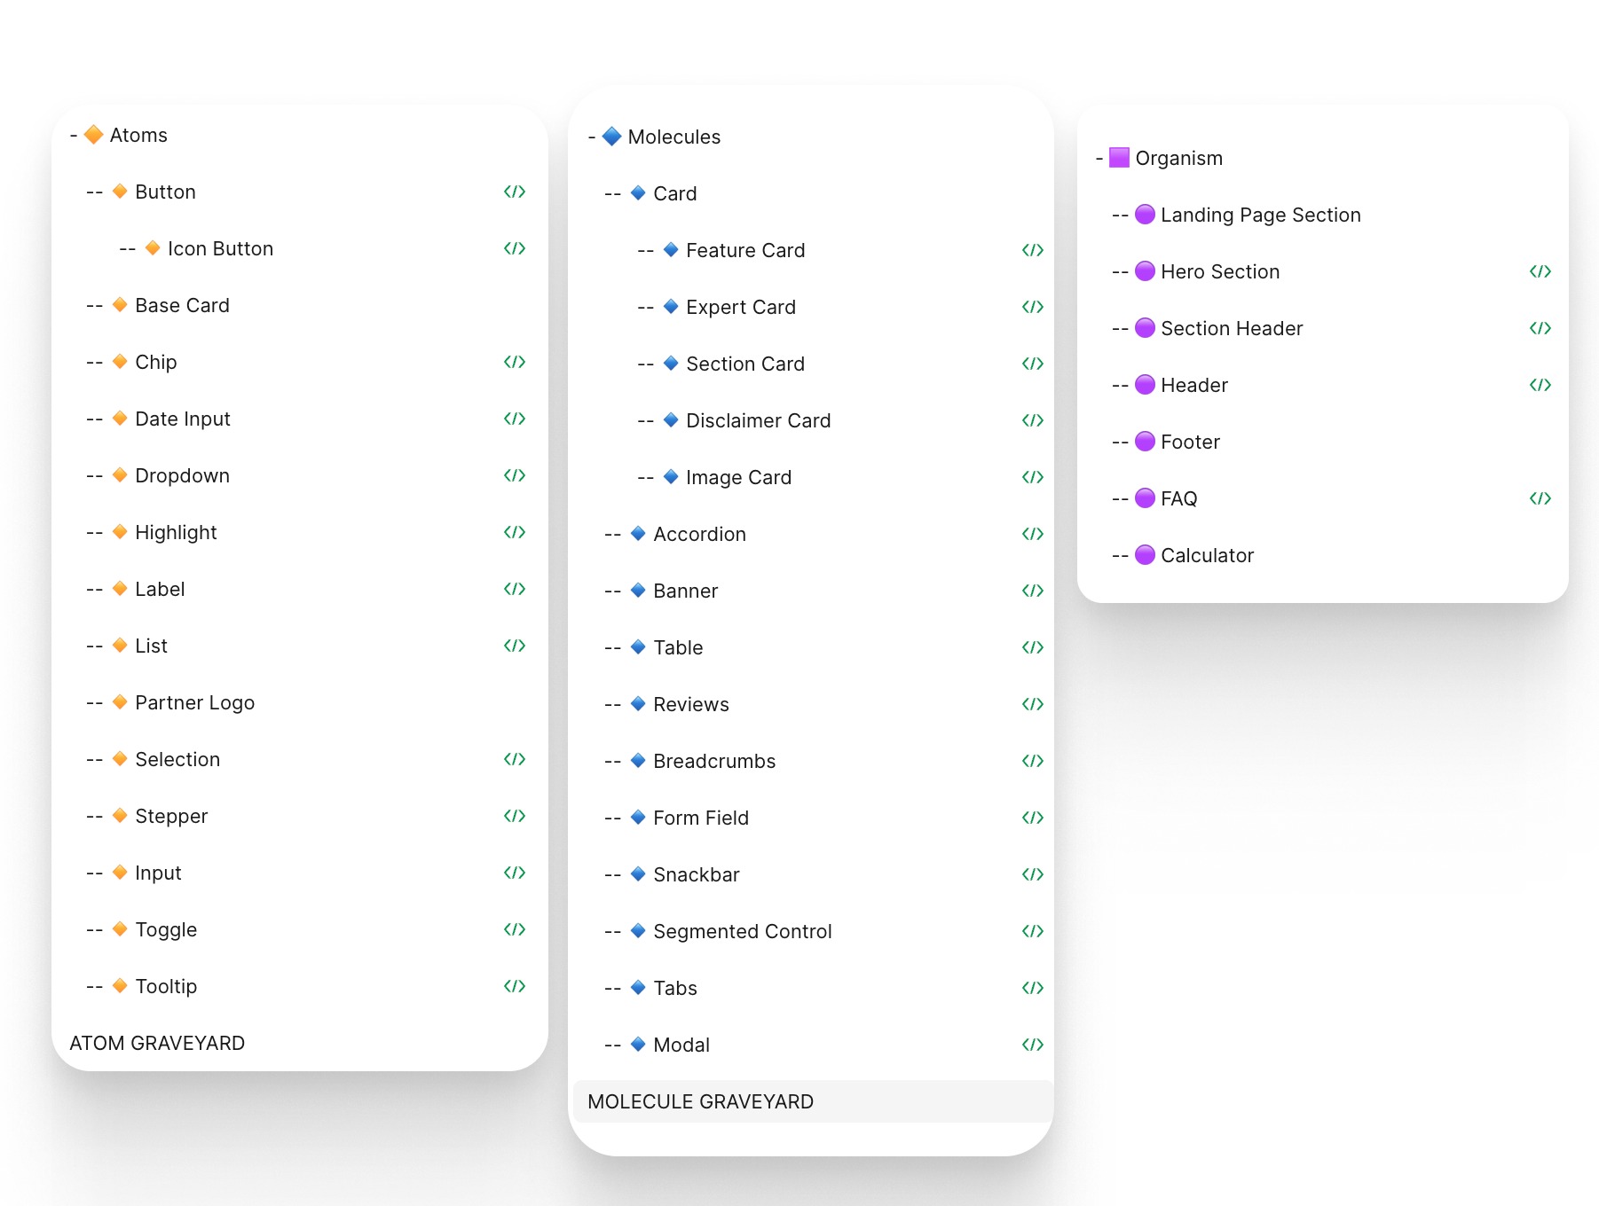Open the code view for Button

516,192
